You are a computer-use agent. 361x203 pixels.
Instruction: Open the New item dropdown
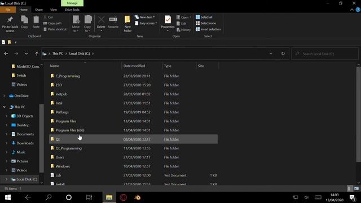[x=145, y=17]
